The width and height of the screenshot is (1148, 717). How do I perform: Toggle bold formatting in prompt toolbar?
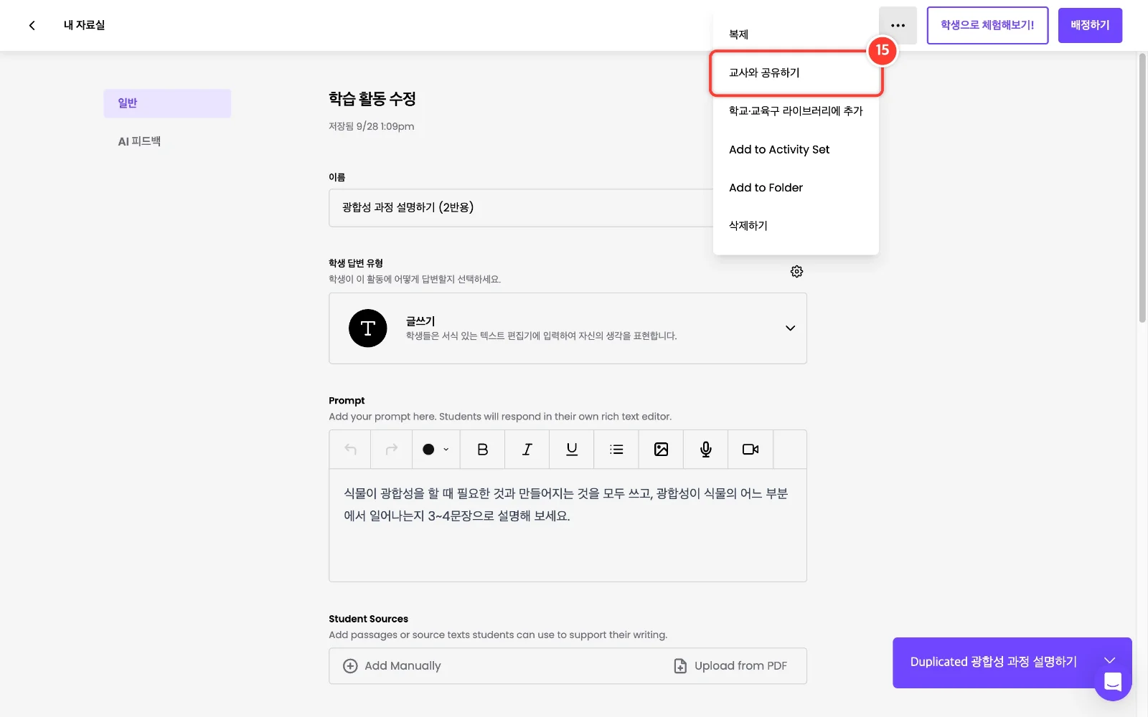(483, 450)
